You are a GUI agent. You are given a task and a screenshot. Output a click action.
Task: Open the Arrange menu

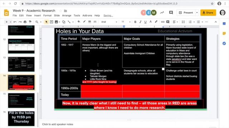tap(67, 15)
